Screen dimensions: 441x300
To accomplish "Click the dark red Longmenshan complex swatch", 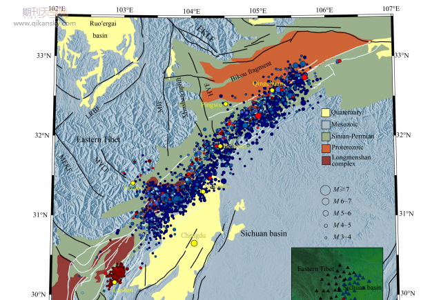I will point(326,161).
